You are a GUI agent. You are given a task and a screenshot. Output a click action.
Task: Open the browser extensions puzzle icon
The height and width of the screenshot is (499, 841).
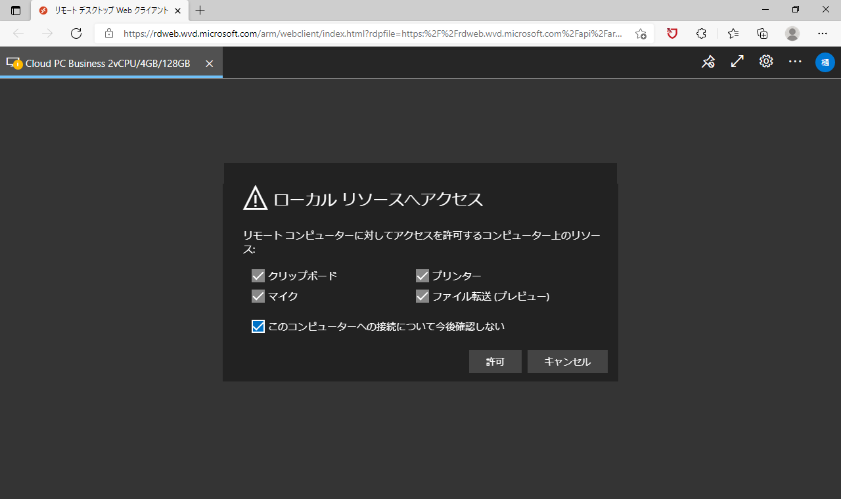(x=702, y=33)
